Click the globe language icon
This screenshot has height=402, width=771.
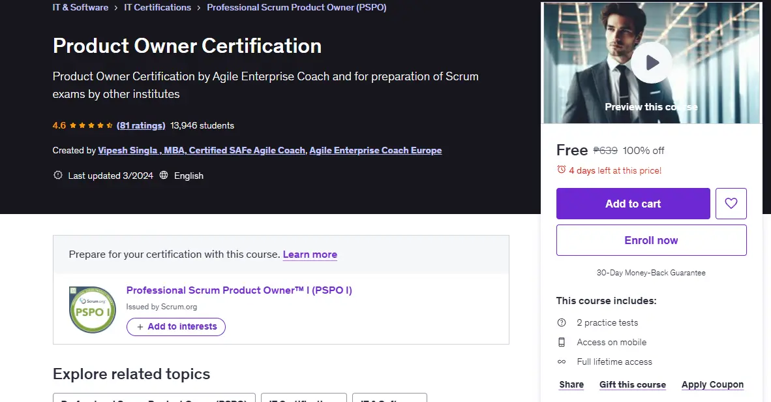[164, 175]
